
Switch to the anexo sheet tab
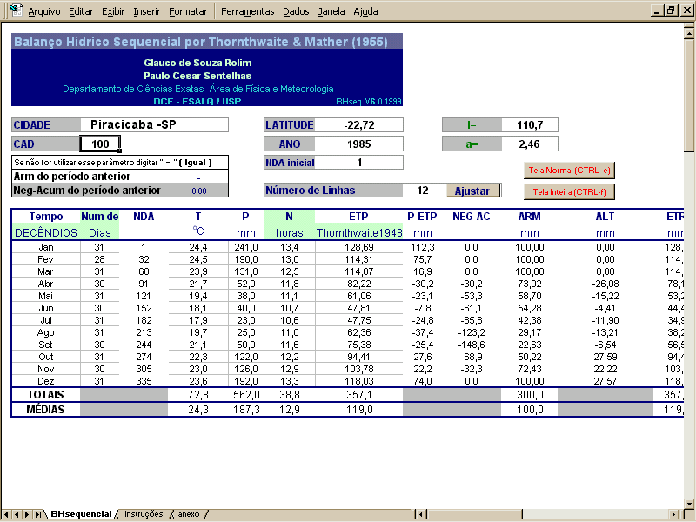(x=189, y=514)
